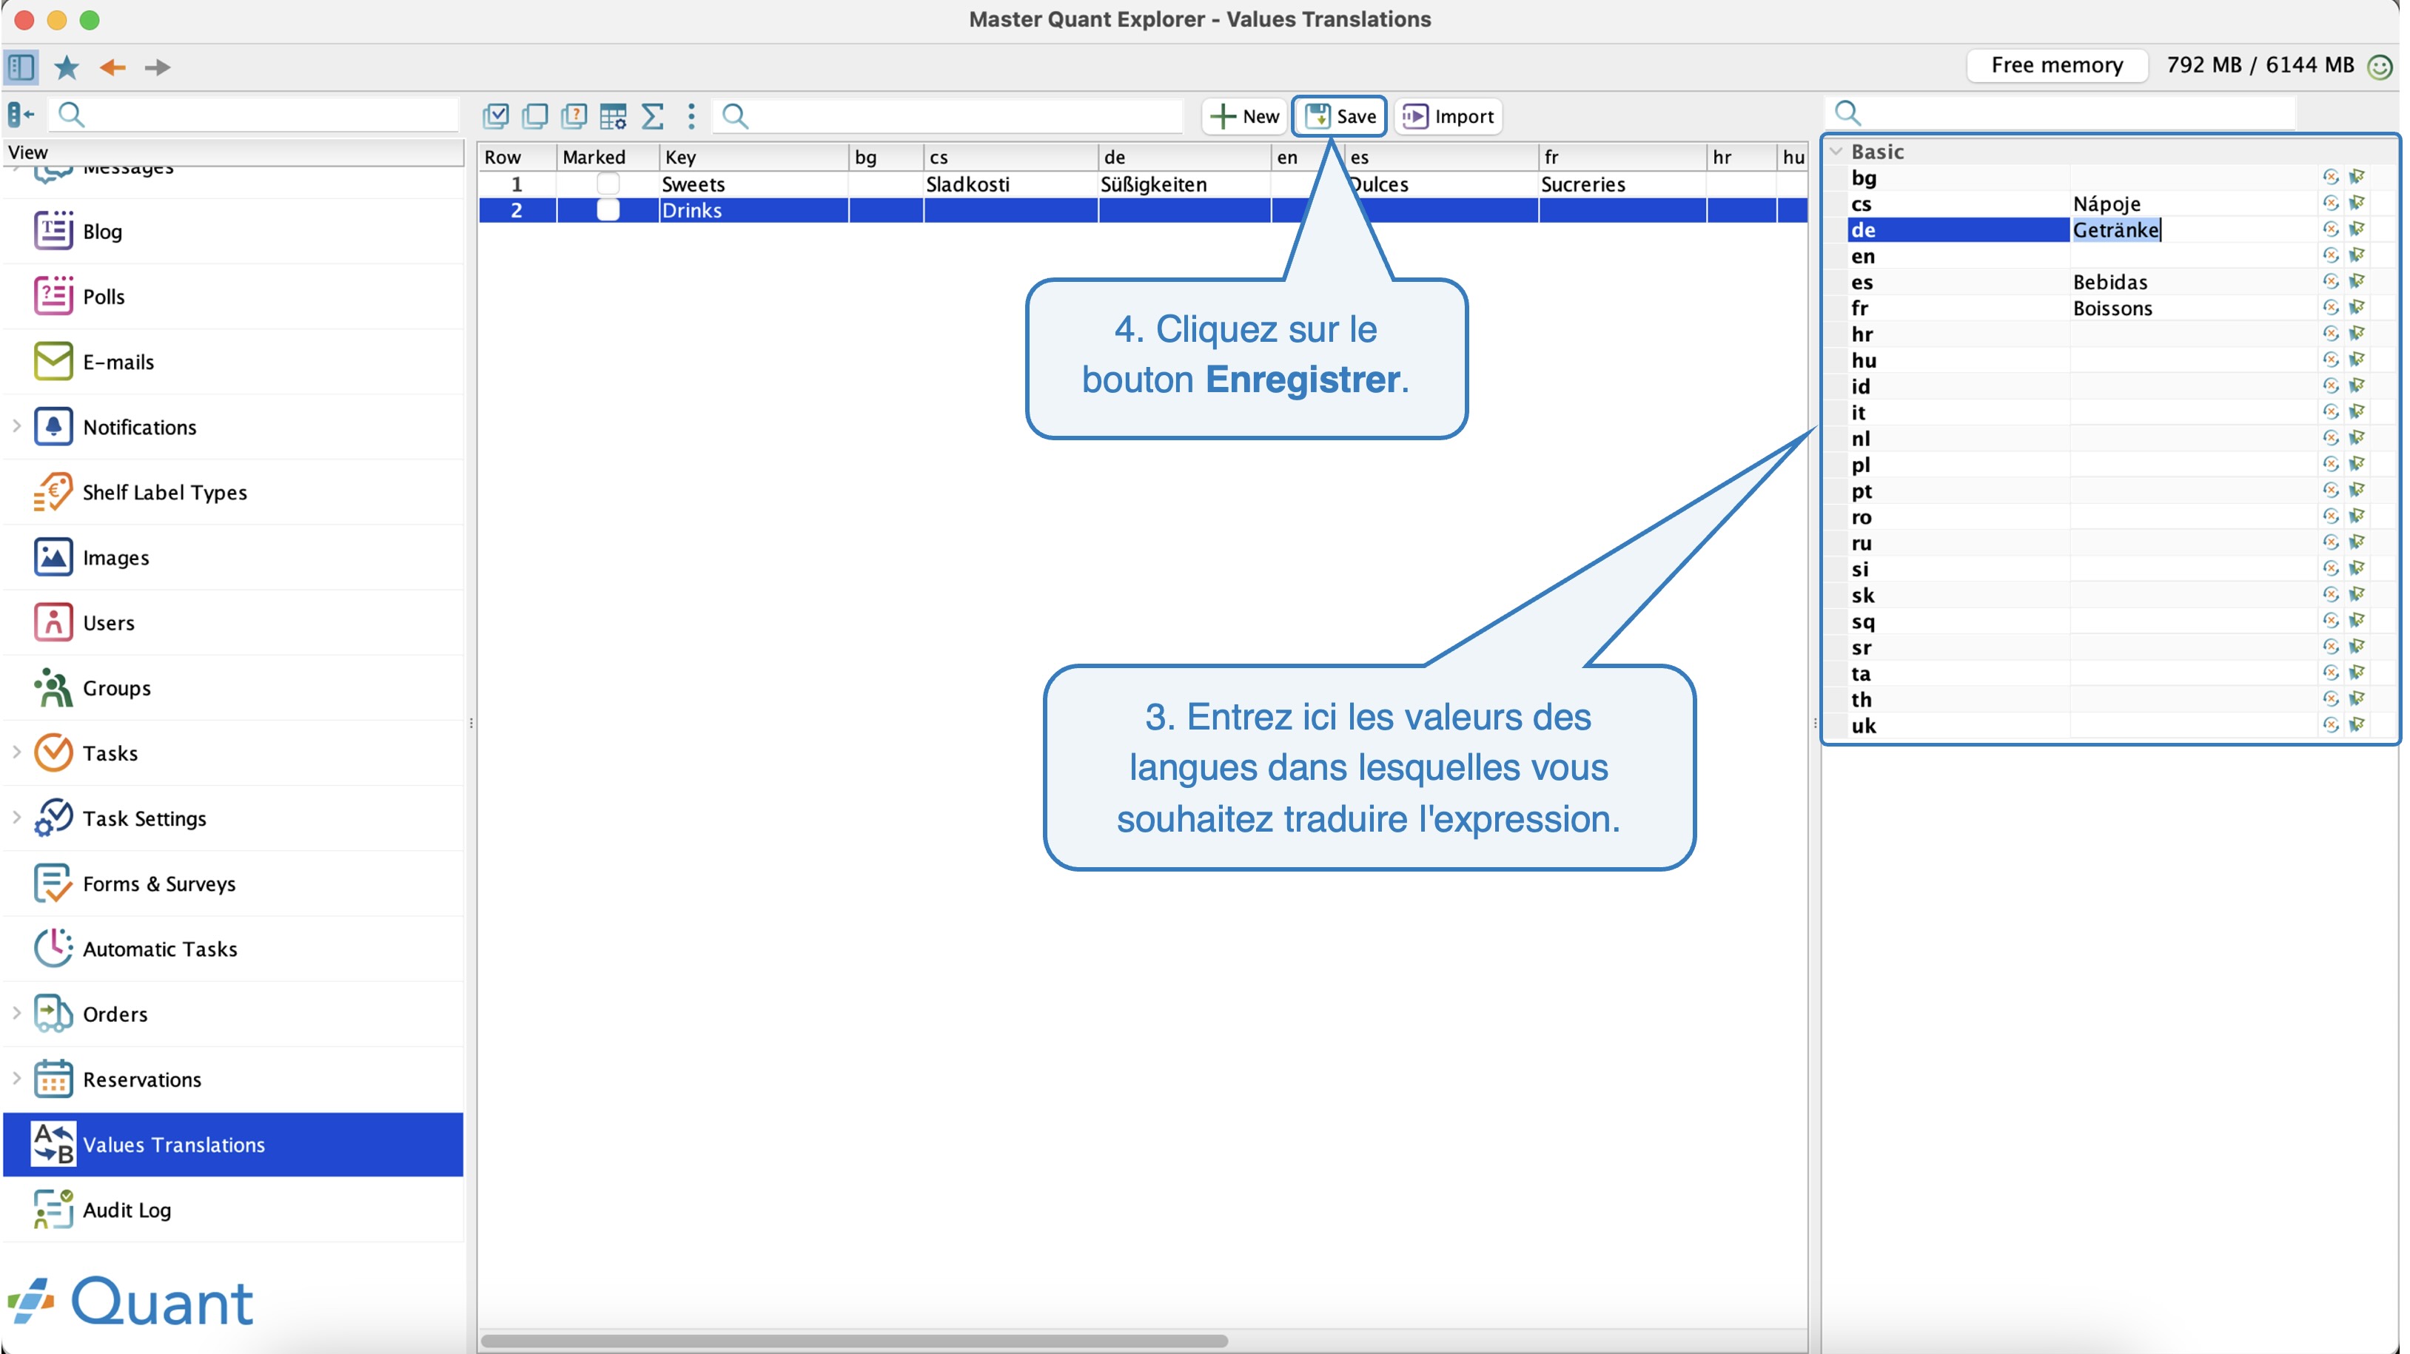2410x1354 pixels.
Task: Click the Images sidebar icon
Action: tap(53, 556)
